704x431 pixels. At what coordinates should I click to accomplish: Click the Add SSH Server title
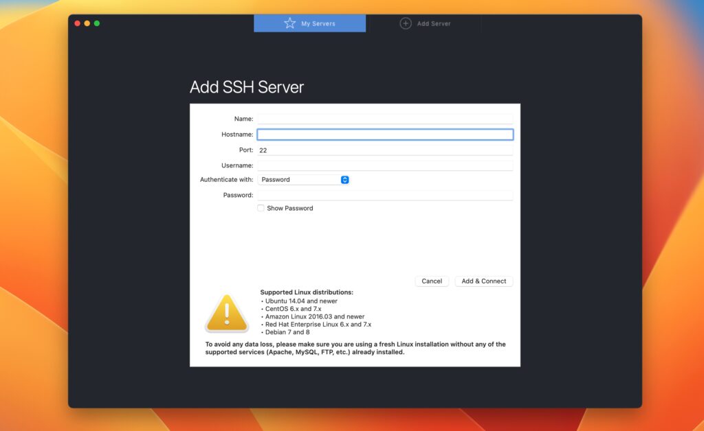point(246,87)
